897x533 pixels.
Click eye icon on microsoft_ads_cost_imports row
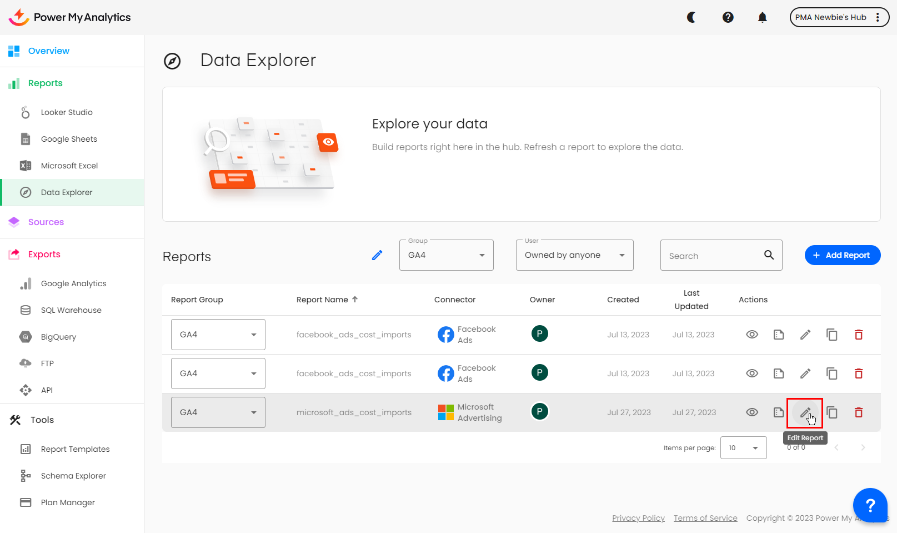point(751,412)
